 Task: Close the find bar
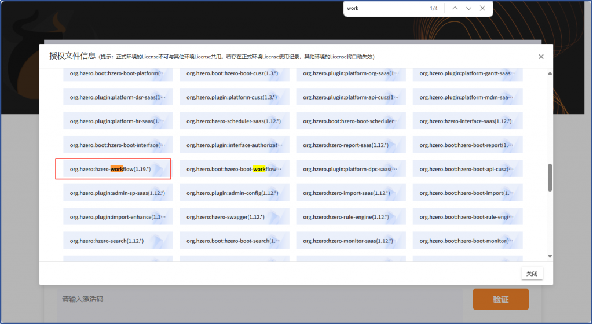[482, 8]
